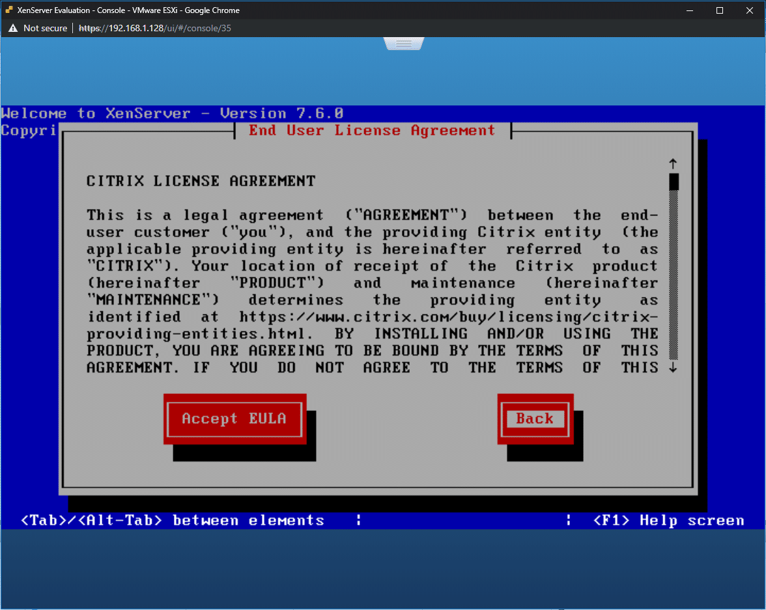Open the VMware console toolbar handle
Image resolution: width=766 pixels, height=610 pixels.
click(404, 44)
